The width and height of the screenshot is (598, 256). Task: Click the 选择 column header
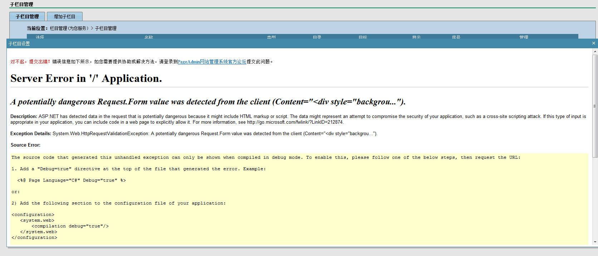(x=40, y=37)
